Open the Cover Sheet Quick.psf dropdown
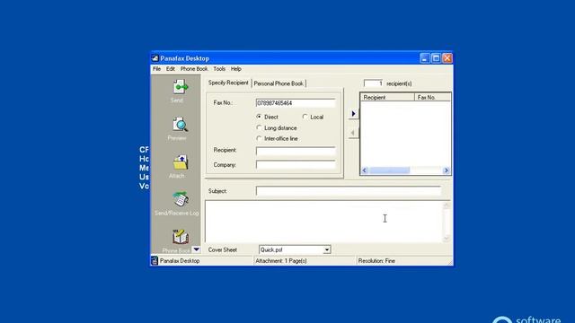Viewport: 575px width, 323px height. tap(326, 249)
